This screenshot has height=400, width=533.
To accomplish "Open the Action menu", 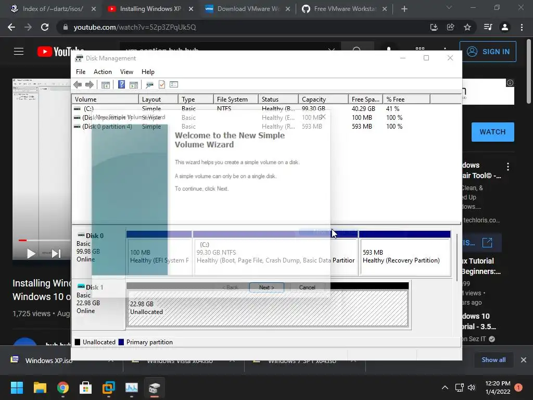I will 103,72.
